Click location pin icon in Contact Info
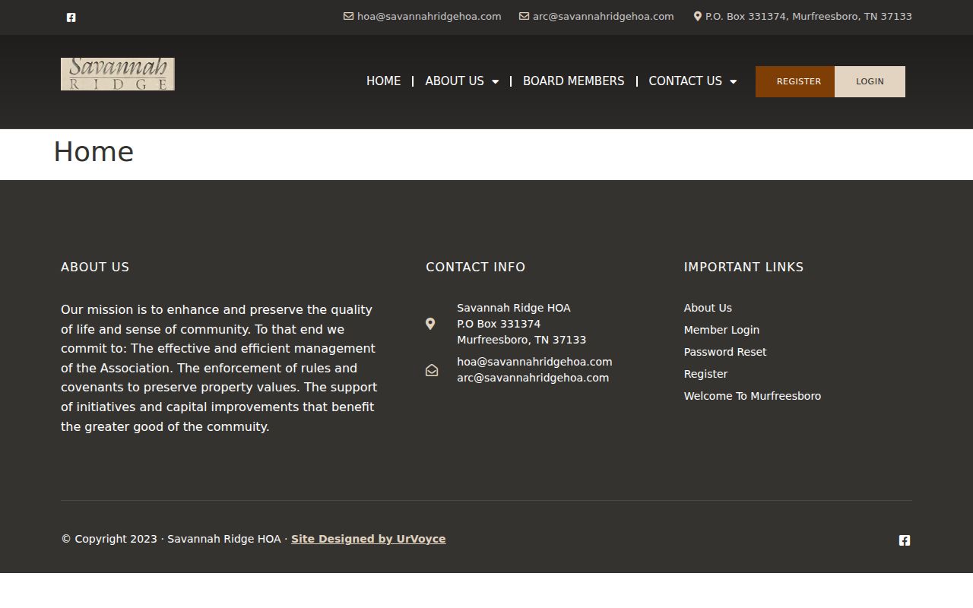The width and height of the screenshot is (973, 608). pyautogui.click(x=430, y=324)
